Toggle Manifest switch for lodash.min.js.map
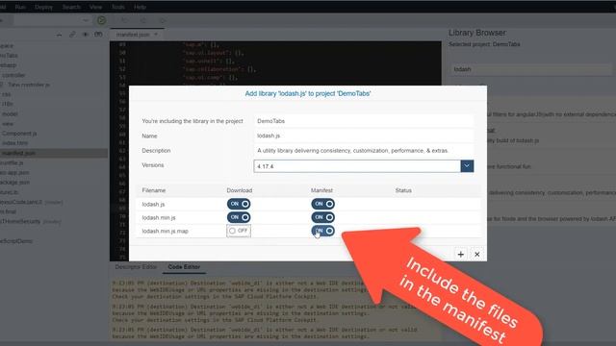This screenshot has height=346, width=616. pos(323,231)
